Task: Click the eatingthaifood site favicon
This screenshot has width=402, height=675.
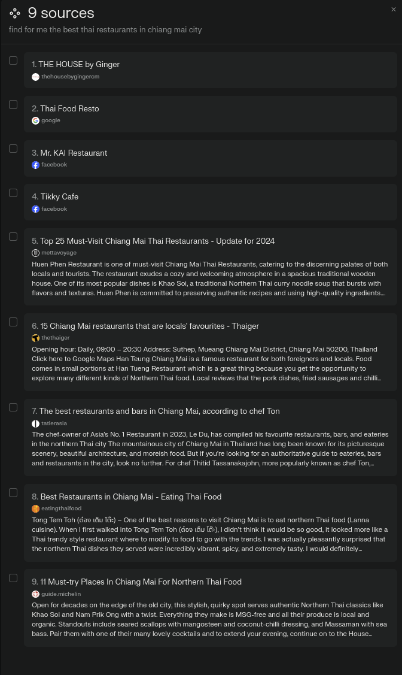Action: coord(36,508)
